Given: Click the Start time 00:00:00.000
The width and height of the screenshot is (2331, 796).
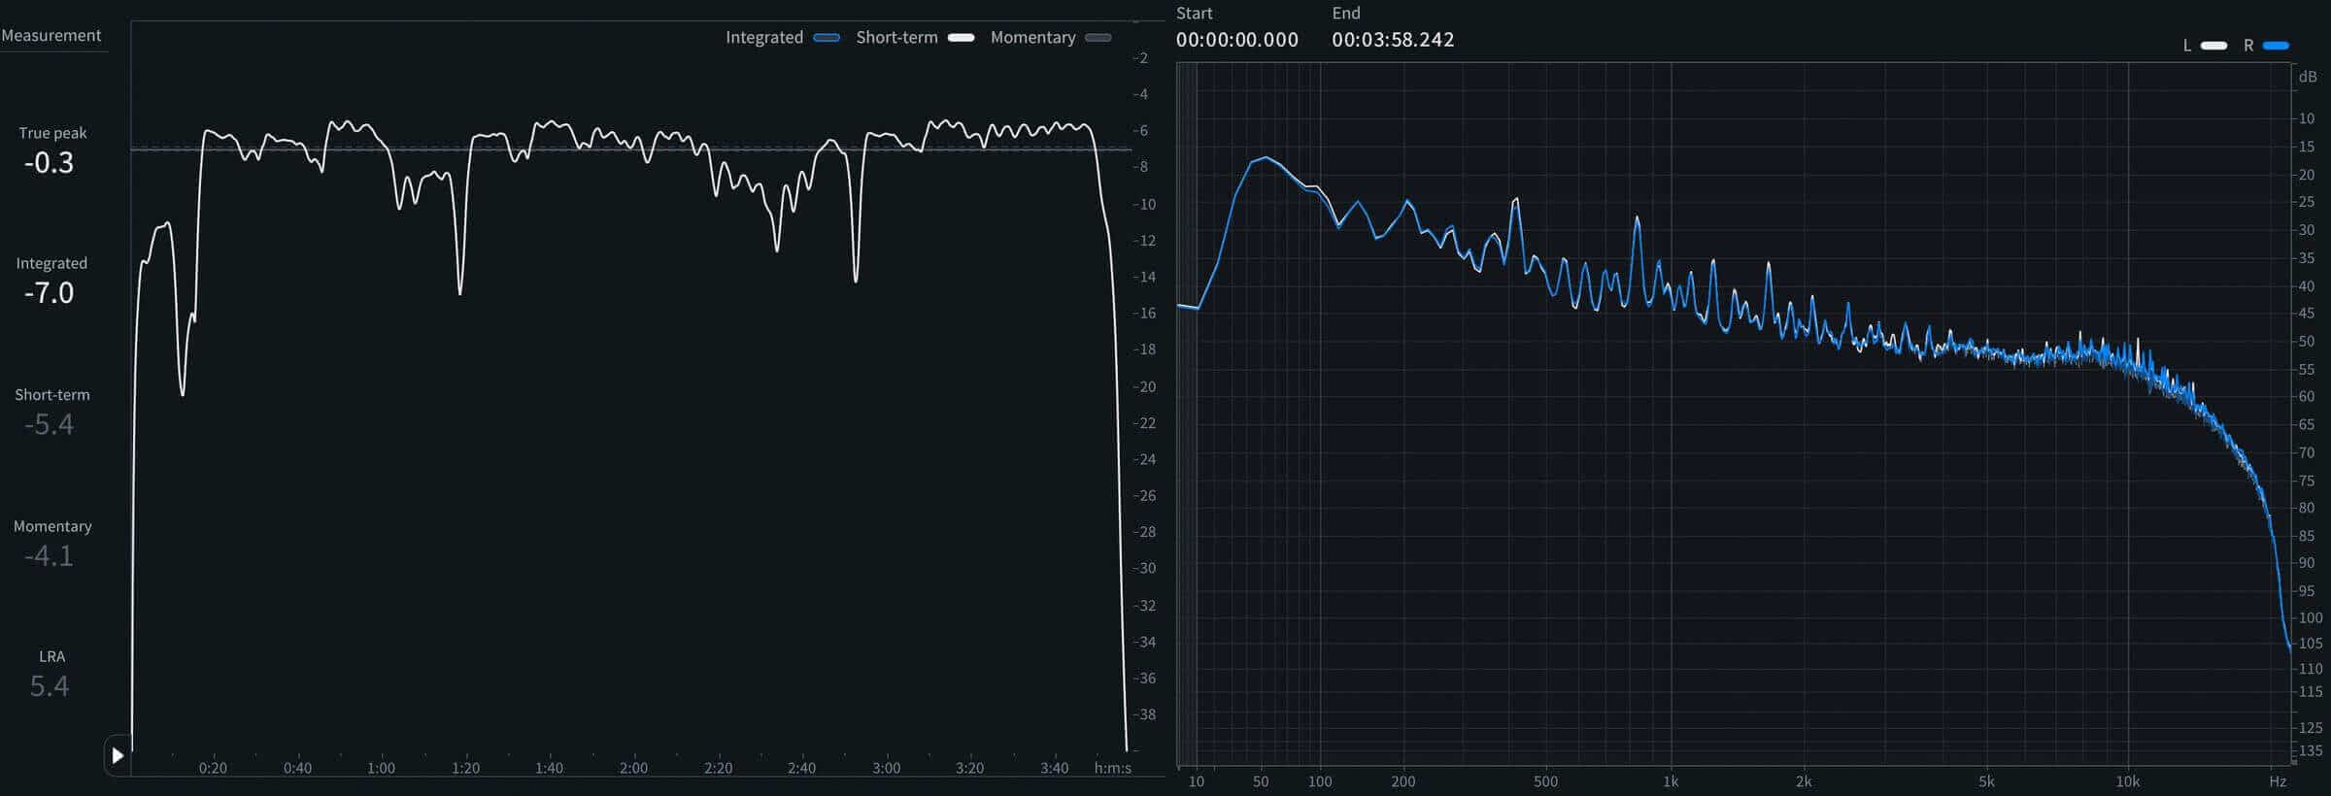Looking at the screenshot, I should pyautogui.click(x=1236, y=40).
